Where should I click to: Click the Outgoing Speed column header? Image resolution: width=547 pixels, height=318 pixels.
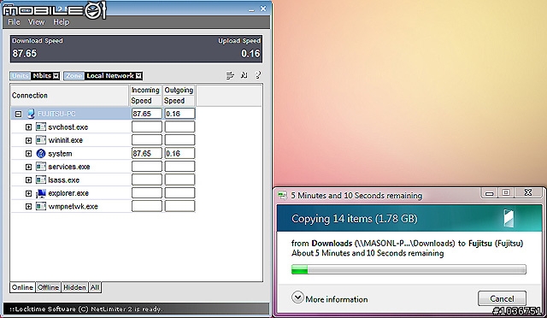pos(179,95)
